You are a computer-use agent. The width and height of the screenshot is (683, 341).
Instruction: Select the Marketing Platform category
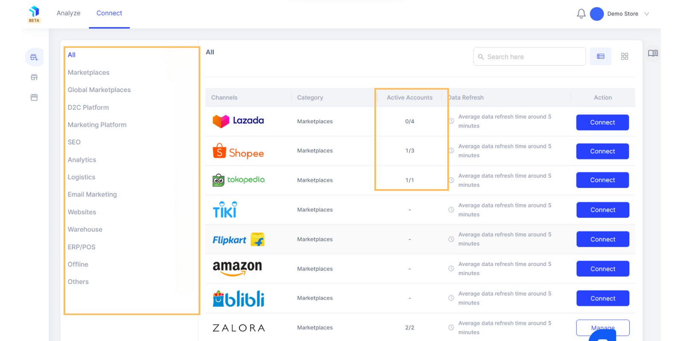[x=97, y=125]
